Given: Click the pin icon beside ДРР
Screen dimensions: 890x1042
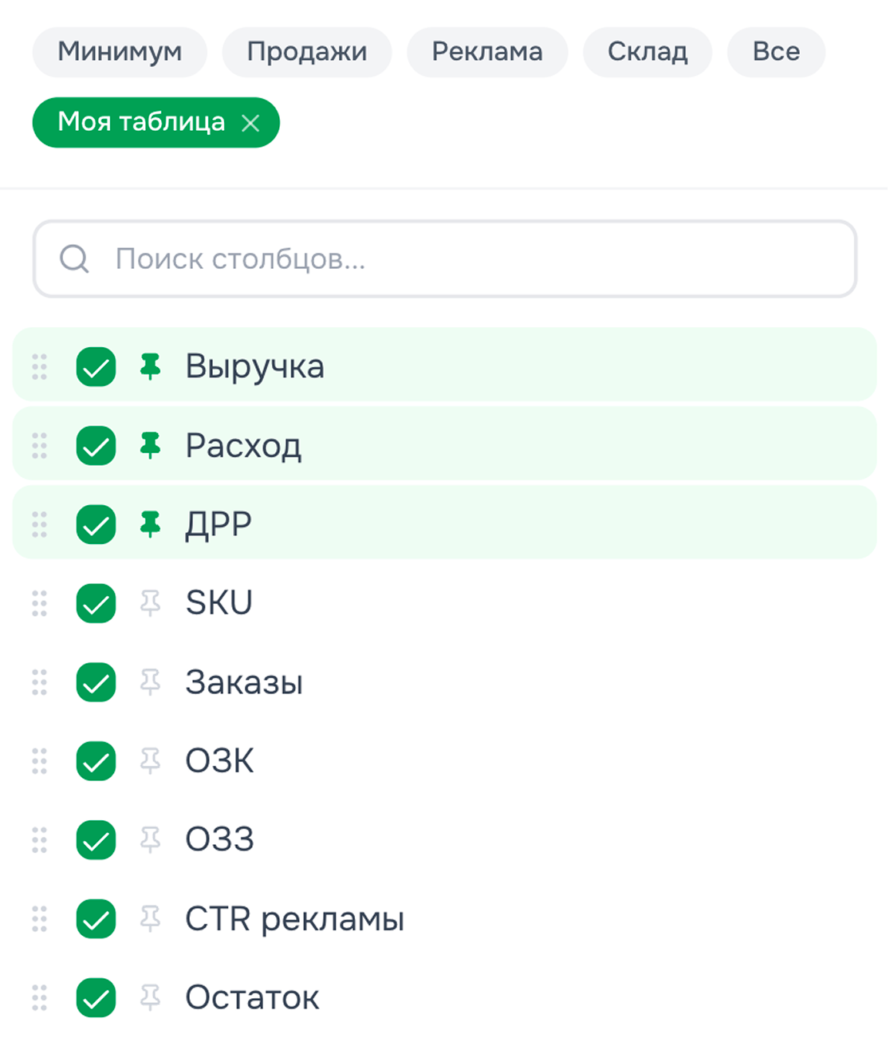Looking at the screenshot, I should click(x=152, y=524).
